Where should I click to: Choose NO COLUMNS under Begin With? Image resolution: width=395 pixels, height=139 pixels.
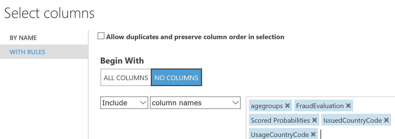pos(176,78)
